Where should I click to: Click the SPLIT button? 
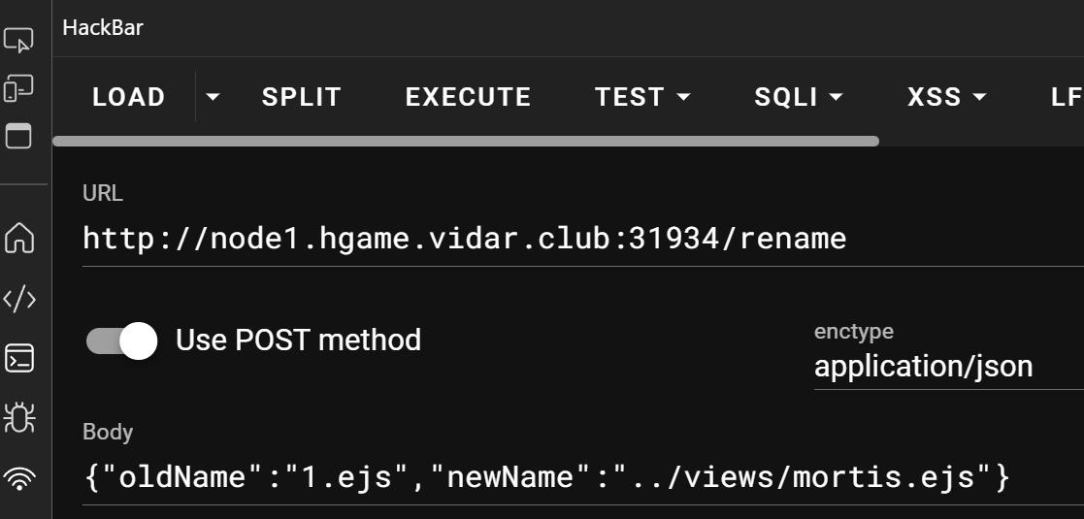click(x=302, y=97)
